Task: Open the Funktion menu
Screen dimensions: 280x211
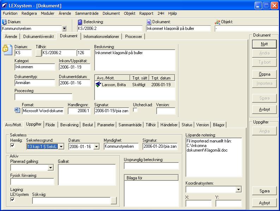Action: tap(10, 13)
